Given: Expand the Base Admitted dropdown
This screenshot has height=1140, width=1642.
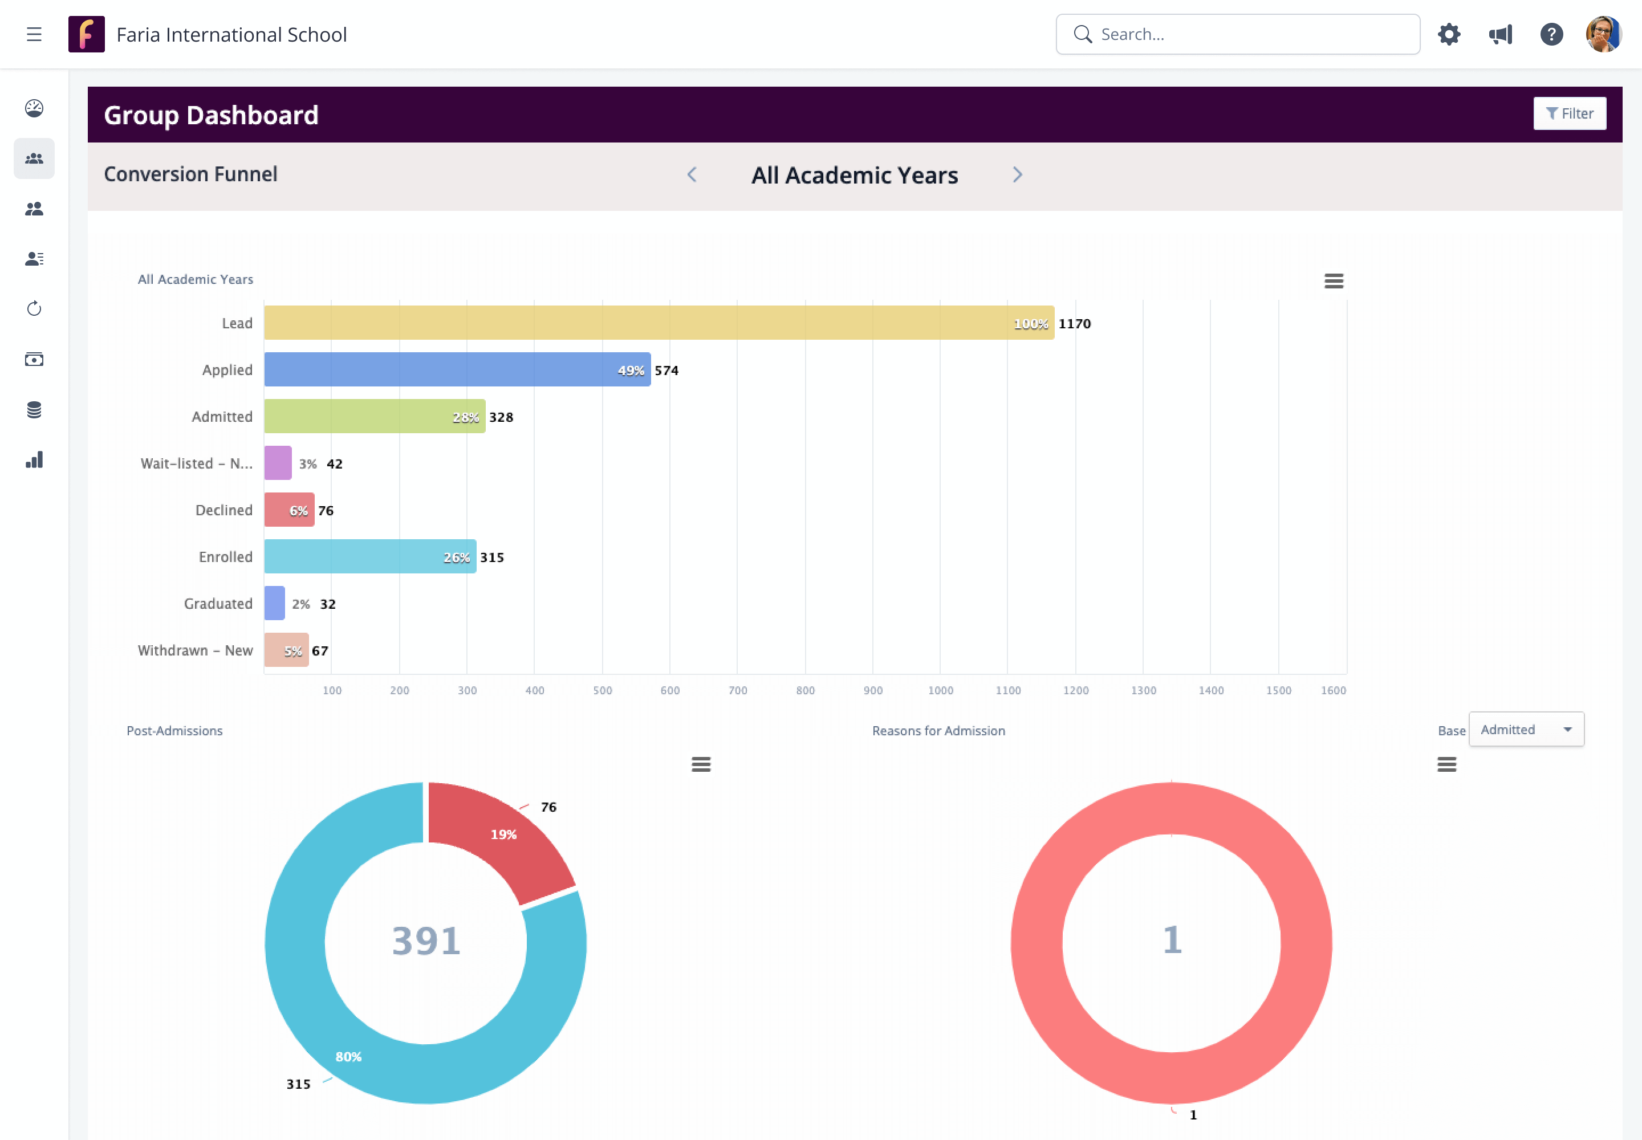Looking at the screenshot, I should pos(1526,729).
